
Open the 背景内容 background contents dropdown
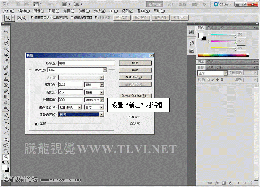[102, 114]
